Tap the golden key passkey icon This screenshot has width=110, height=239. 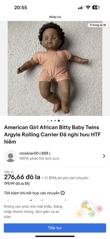(87, 206)
